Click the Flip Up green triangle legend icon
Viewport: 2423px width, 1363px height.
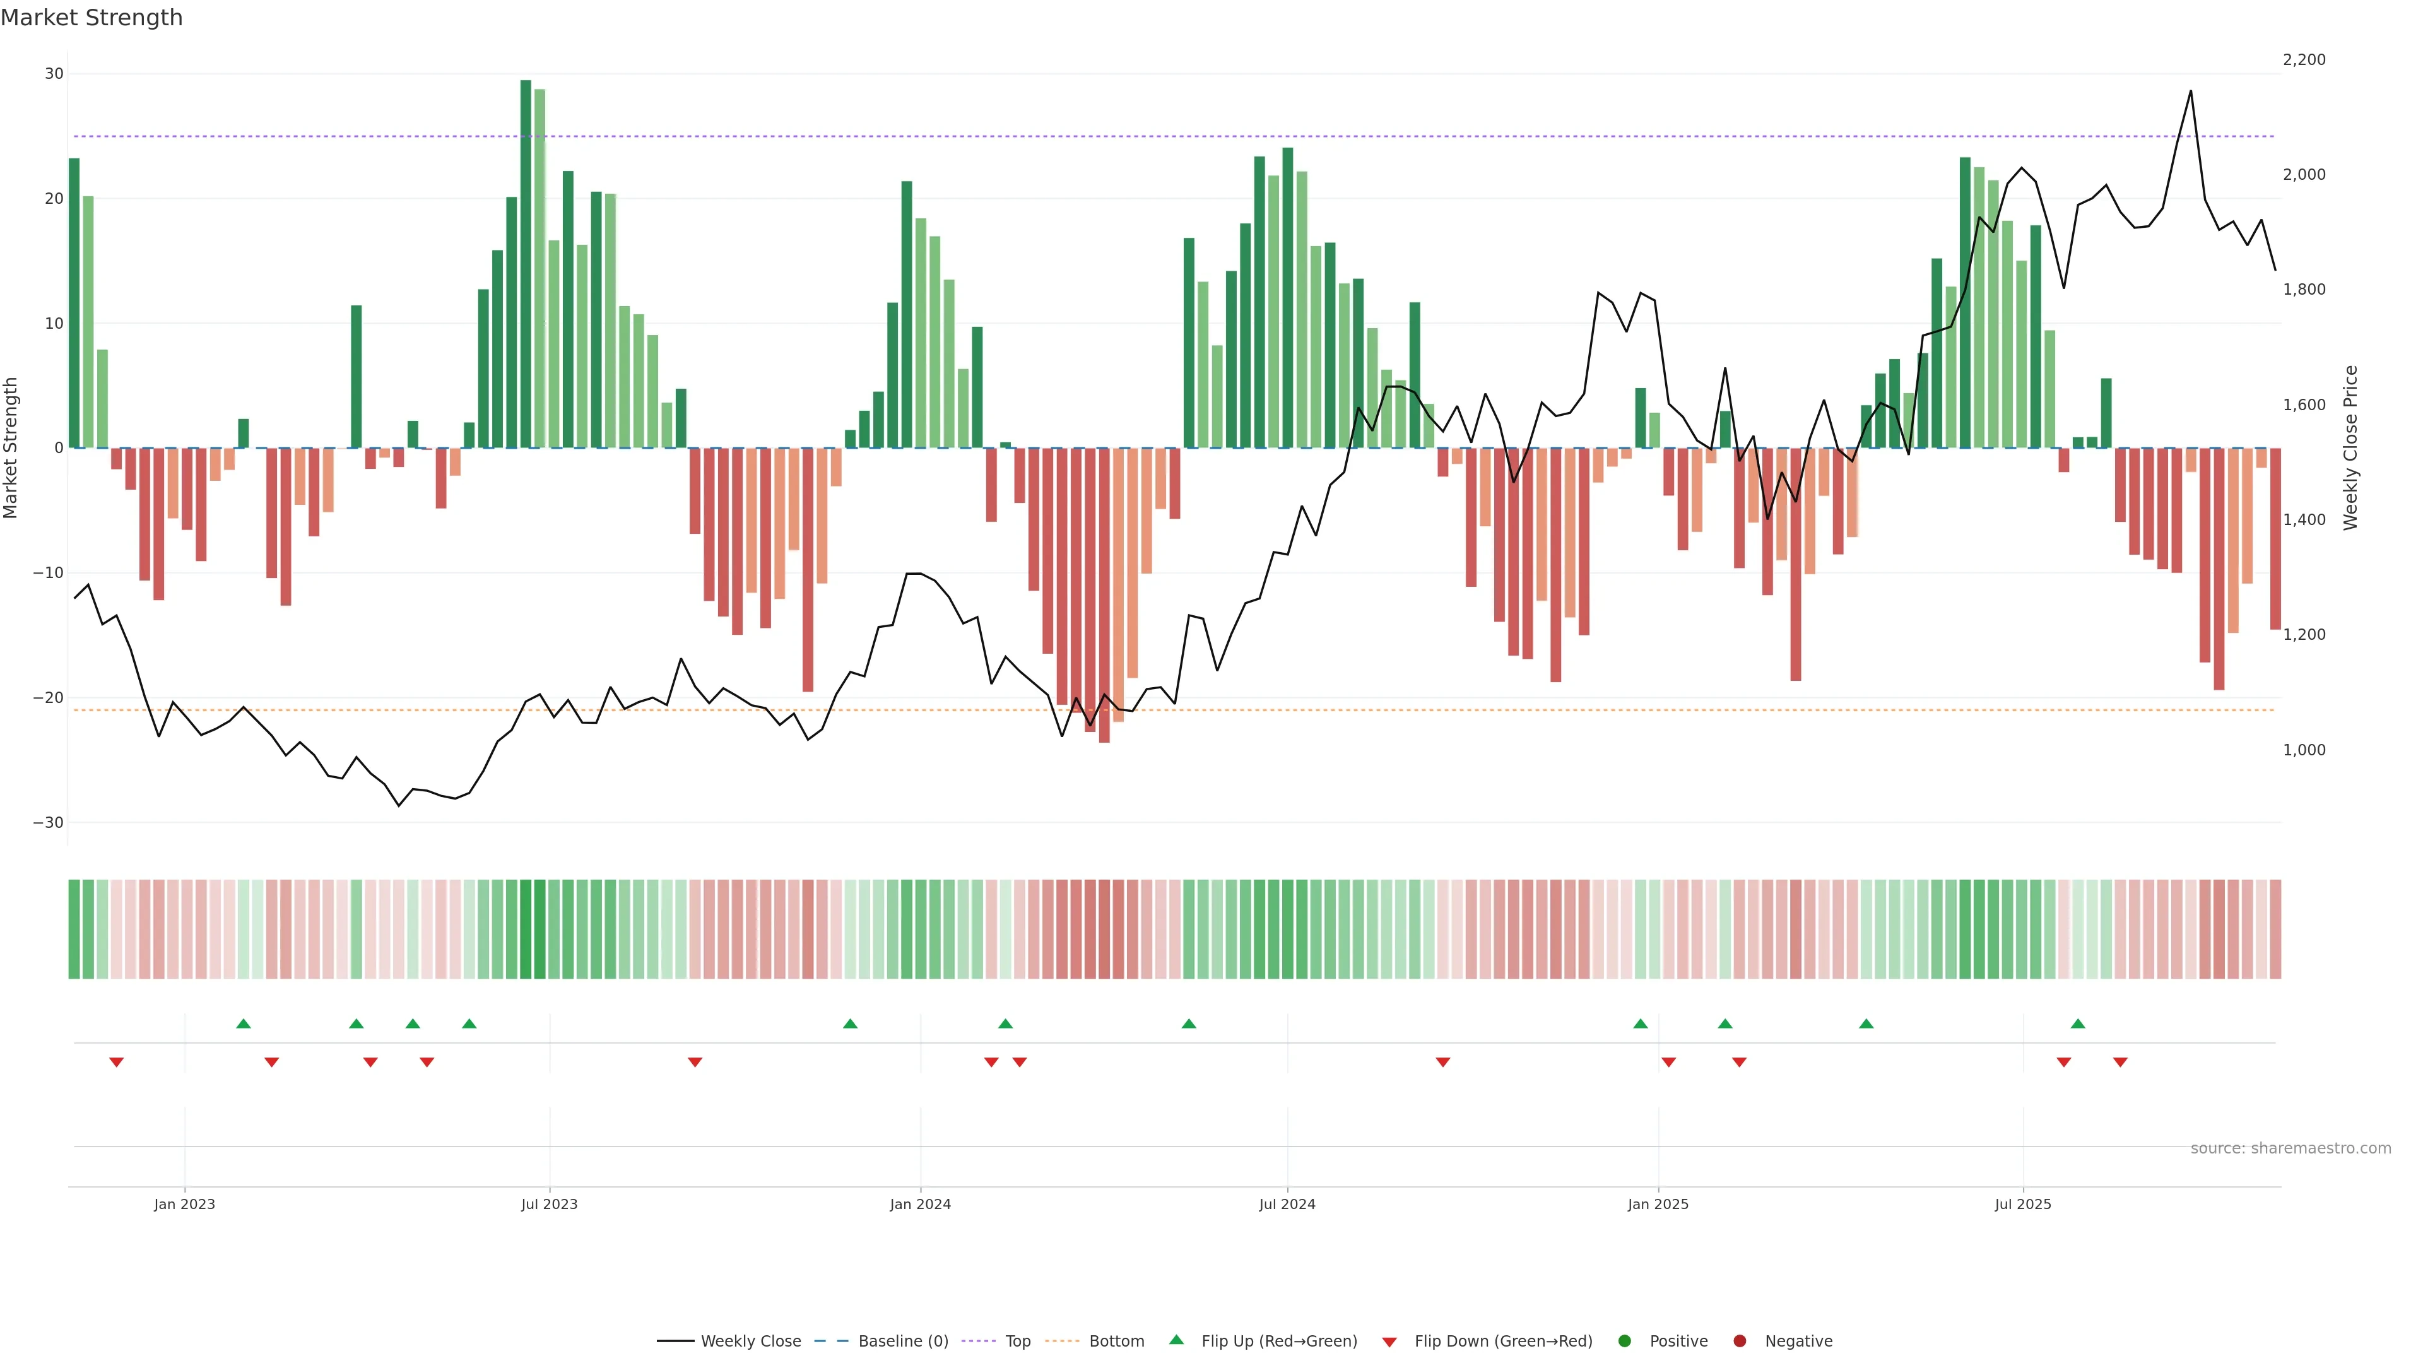(1176, 1340)
